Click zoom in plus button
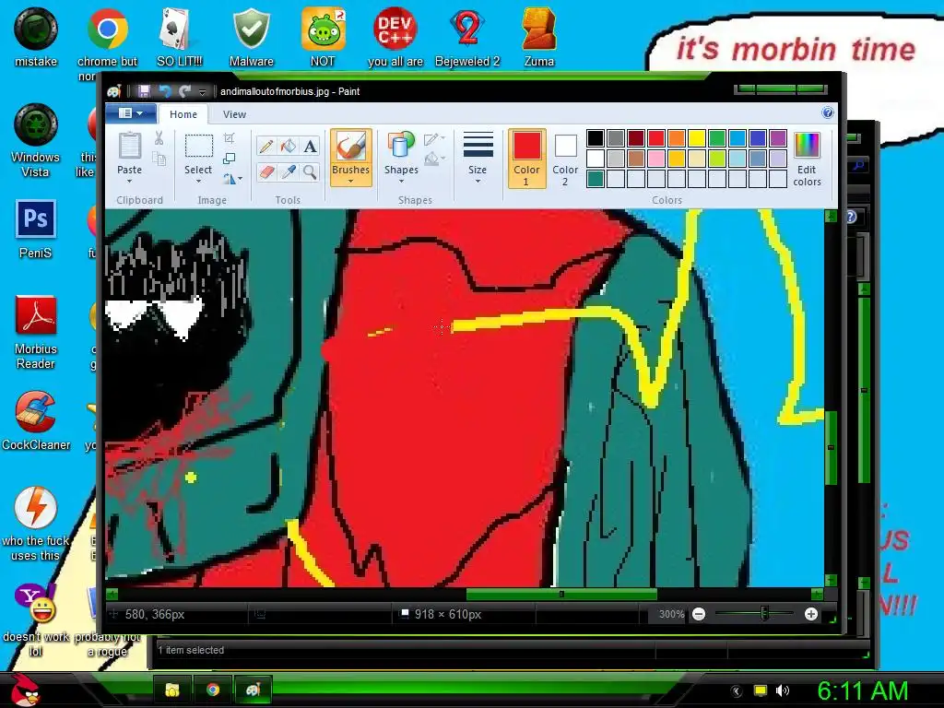The image size is (944, 708). tap(811, 614)
